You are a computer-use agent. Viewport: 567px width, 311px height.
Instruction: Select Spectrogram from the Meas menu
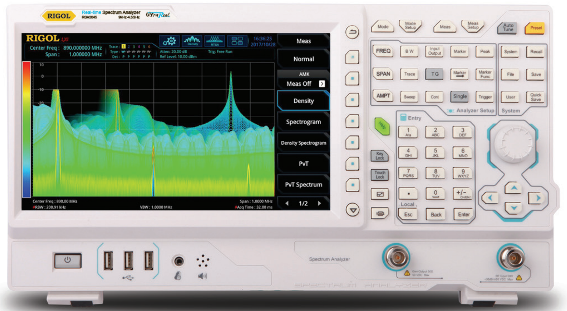click(303, 122)
